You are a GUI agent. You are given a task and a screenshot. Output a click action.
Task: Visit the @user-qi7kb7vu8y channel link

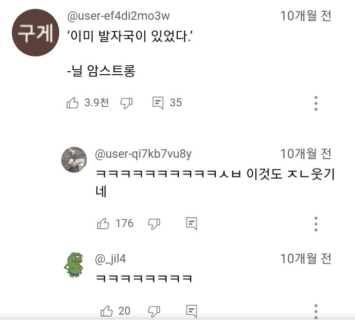tap(143, 154)
